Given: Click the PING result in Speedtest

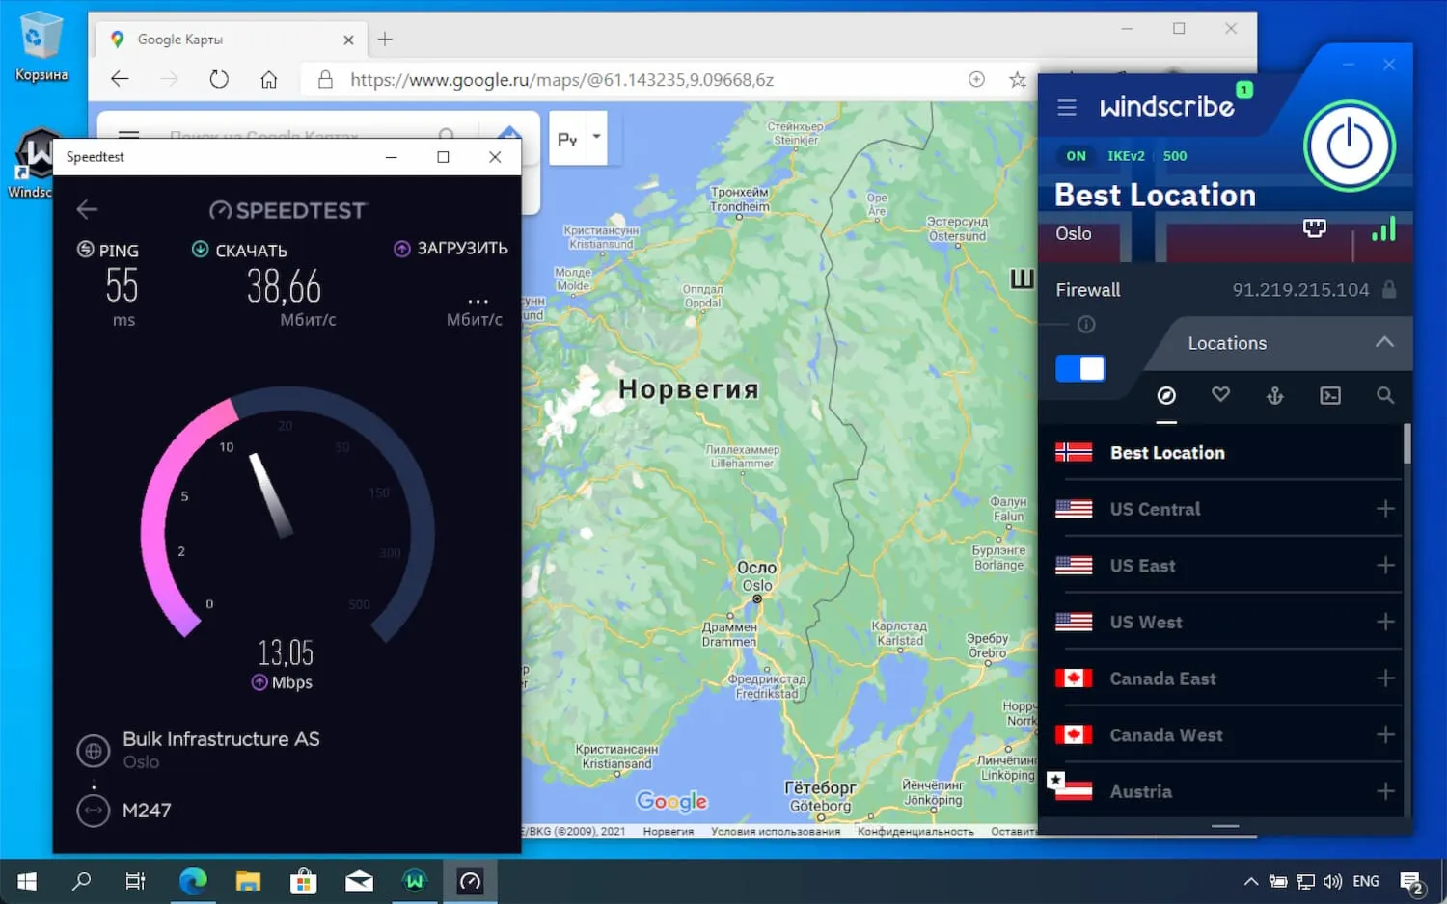Looking at the screenshot, I should [122, 286].
